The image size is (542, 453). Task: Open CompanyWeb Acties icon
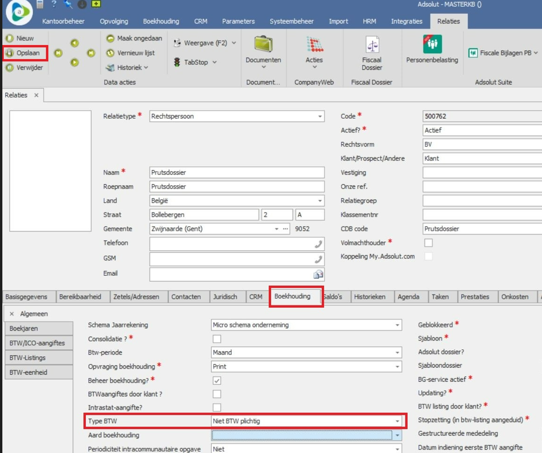(314, 45)
